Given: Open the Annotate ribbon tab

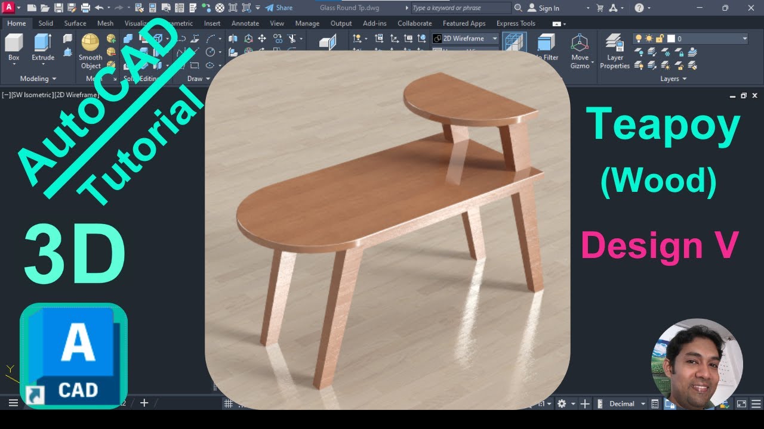Looking at the screenshot, I should click(x=245, y=23).
